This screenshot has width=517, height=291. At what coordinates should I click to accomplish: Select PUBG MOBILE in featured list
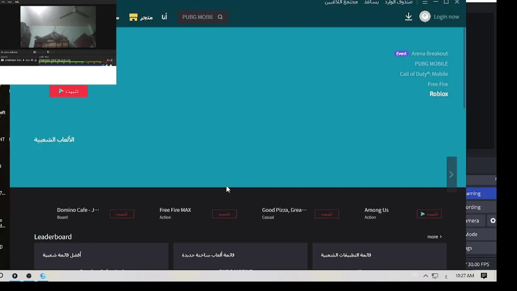pos(431,63)
